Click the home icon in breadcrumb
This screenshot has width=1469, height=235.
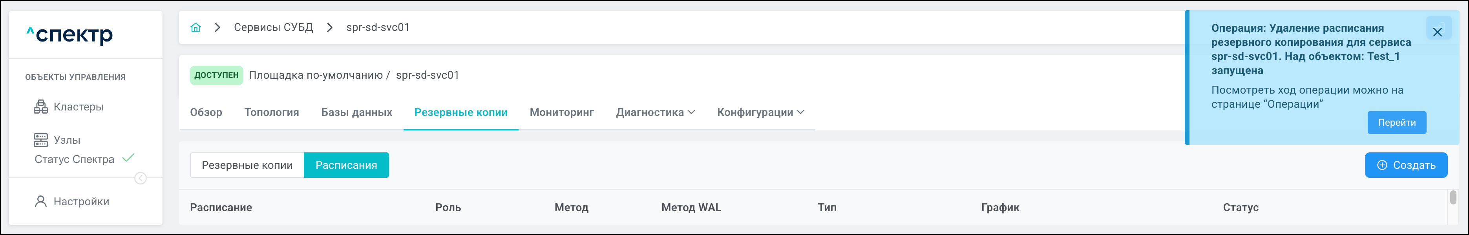coord(196,27)
